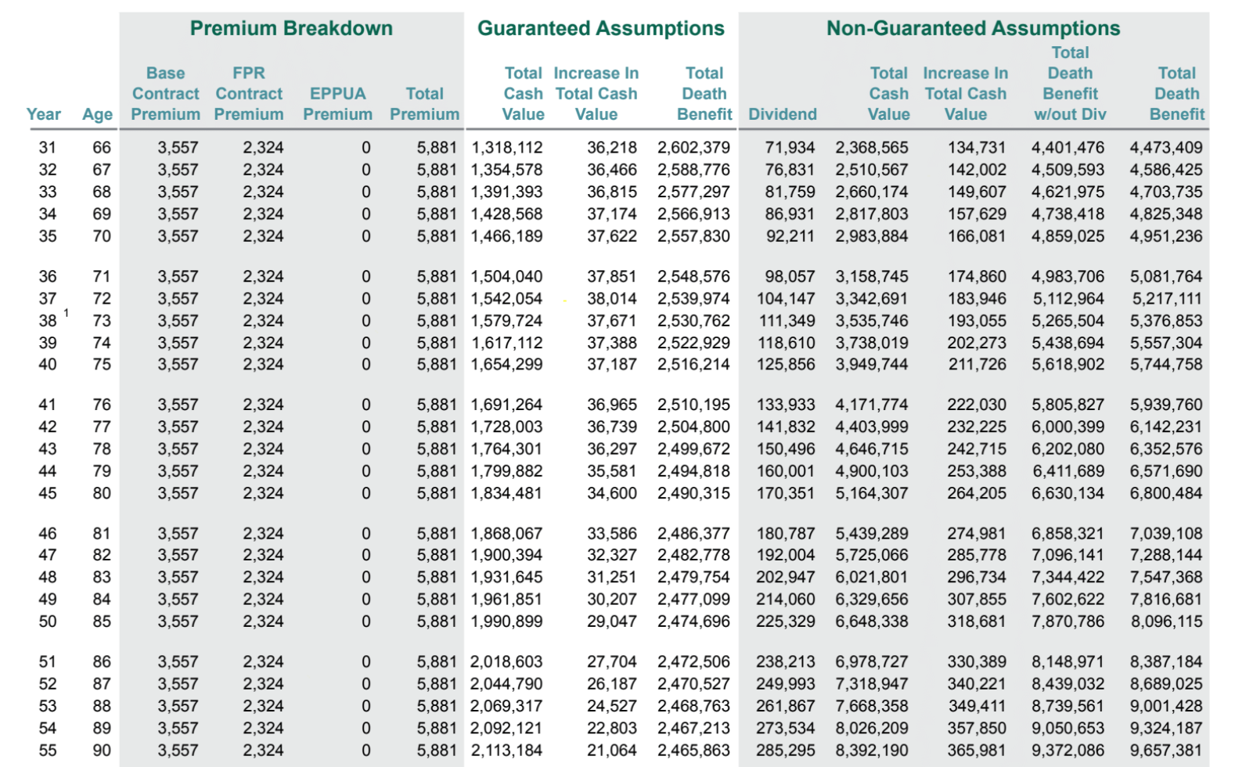Select death benefit 4,473,409
Viewport: 1235px width, 767px height.
click(x=1166, y=148)
